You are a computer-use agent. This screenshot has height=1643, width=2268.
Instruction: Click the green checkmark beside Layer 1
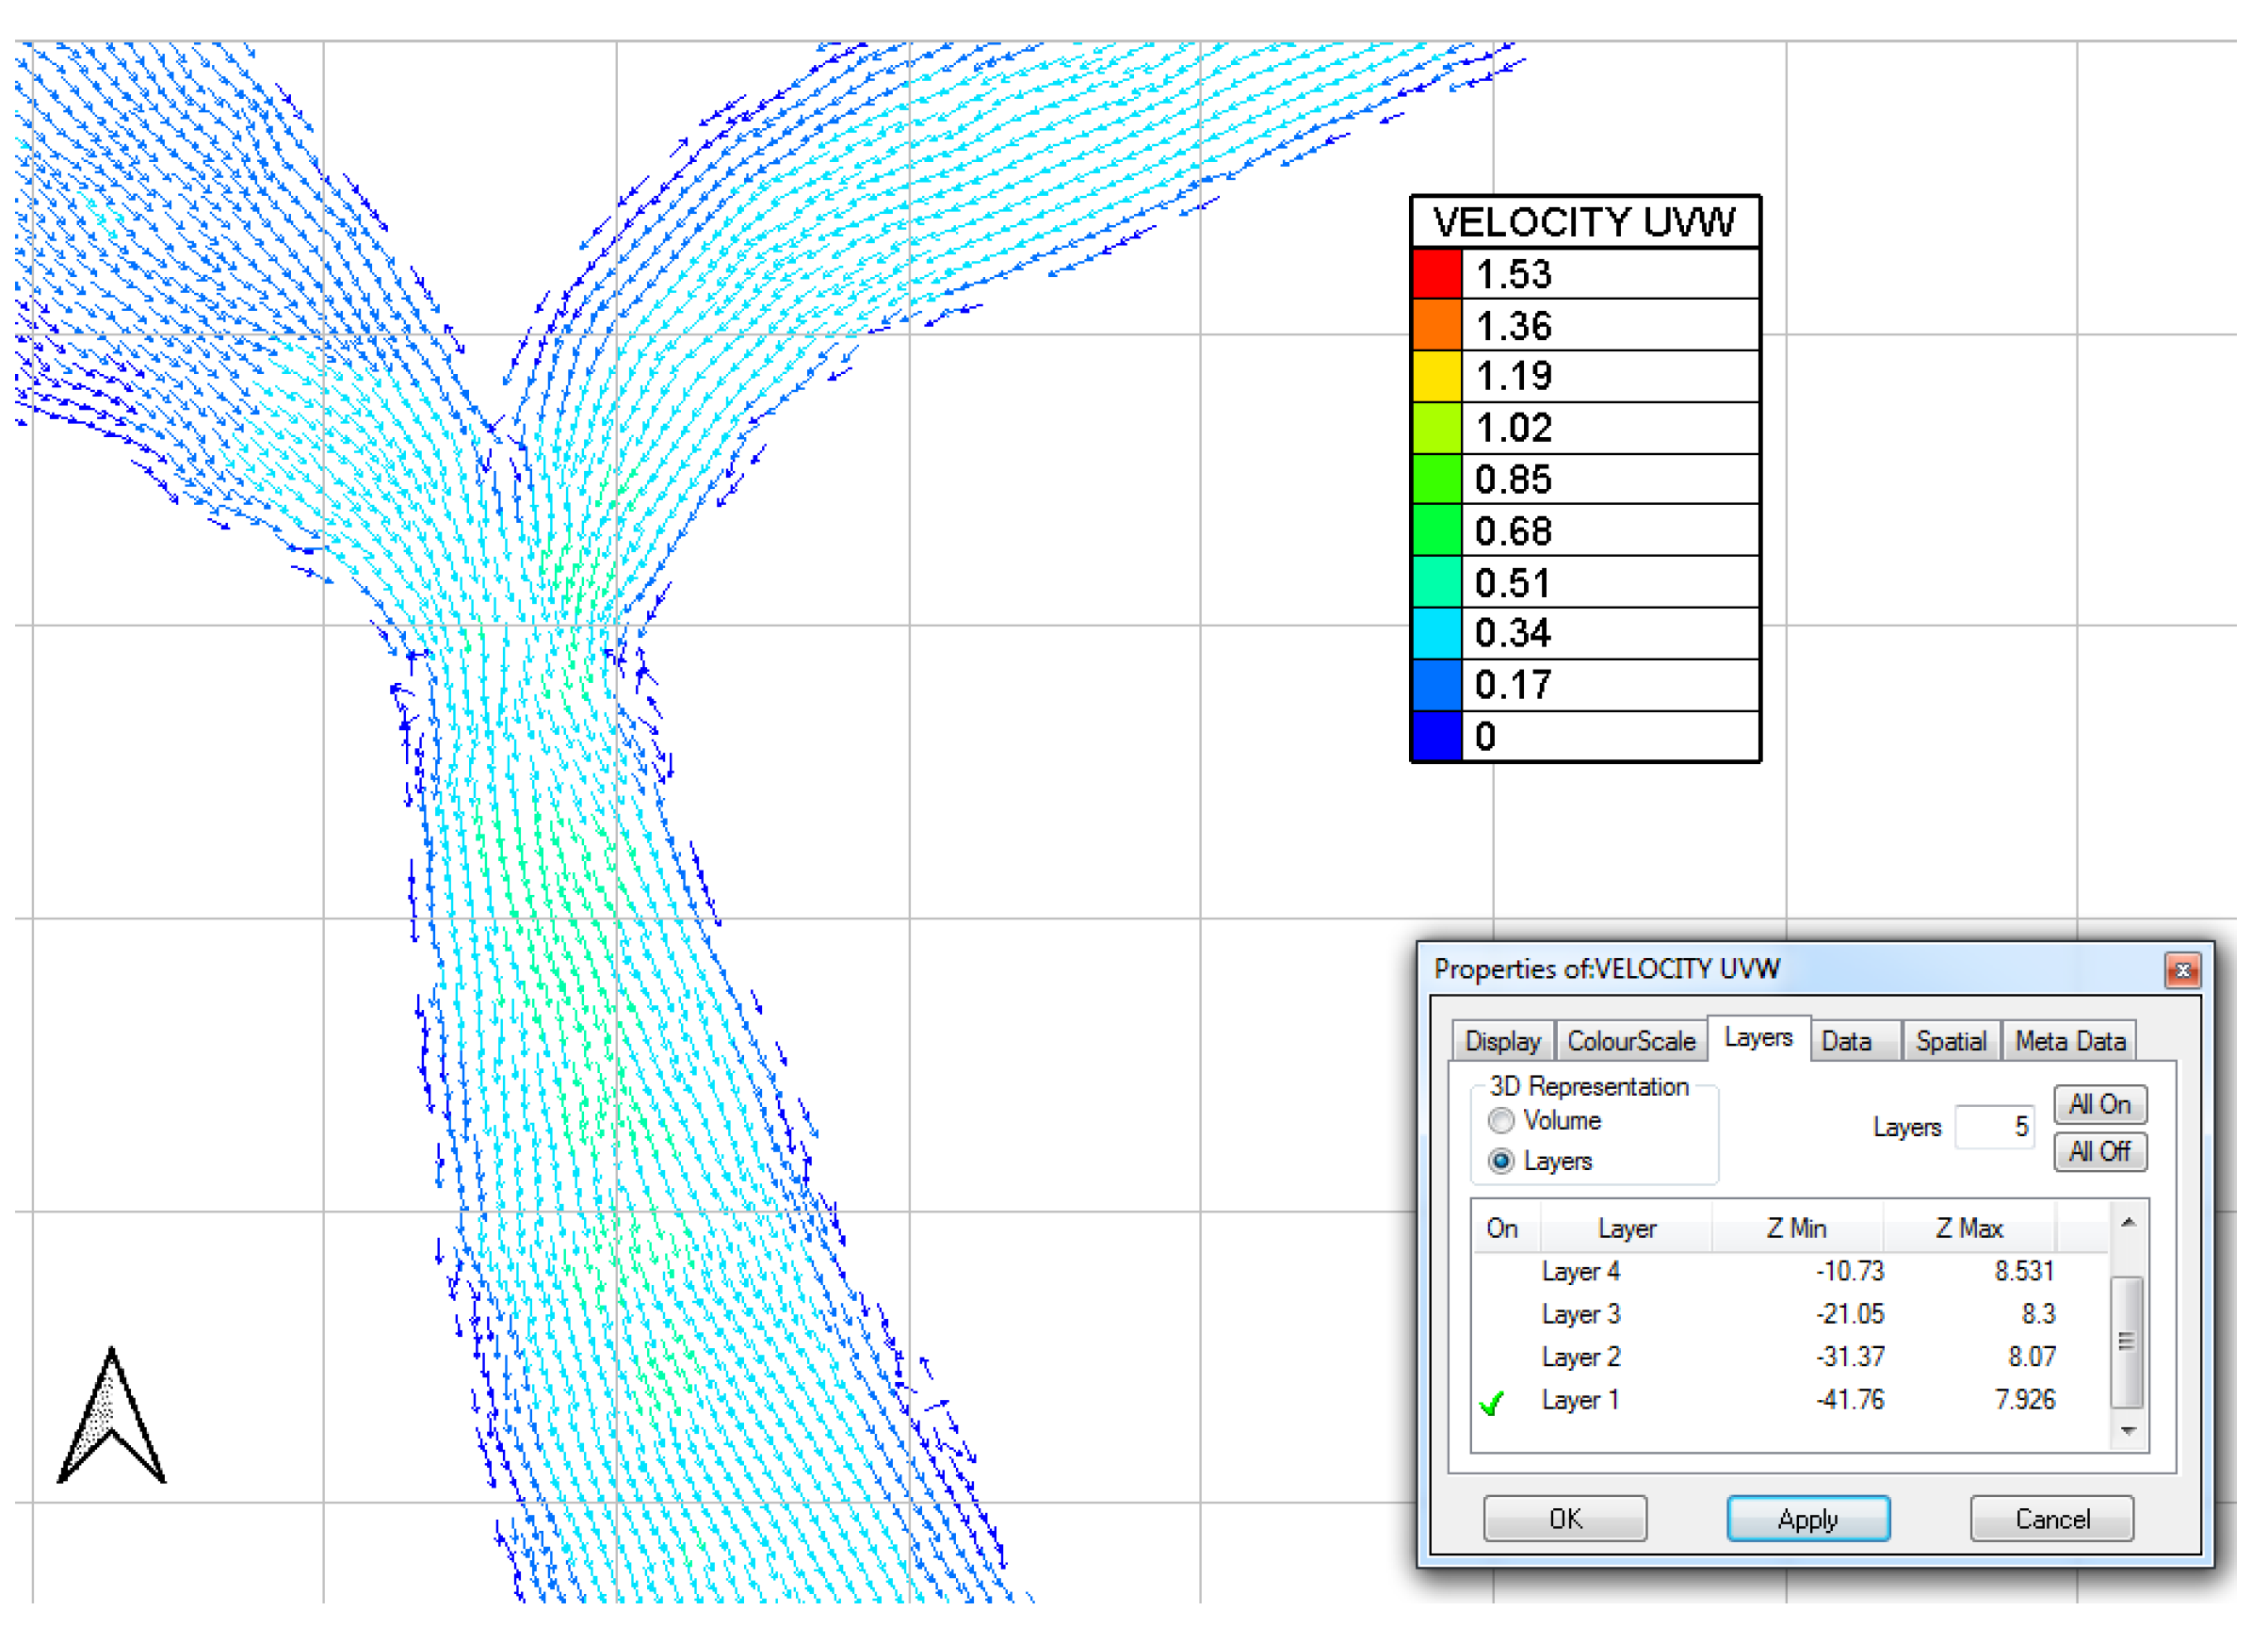pos(1492,1404)
